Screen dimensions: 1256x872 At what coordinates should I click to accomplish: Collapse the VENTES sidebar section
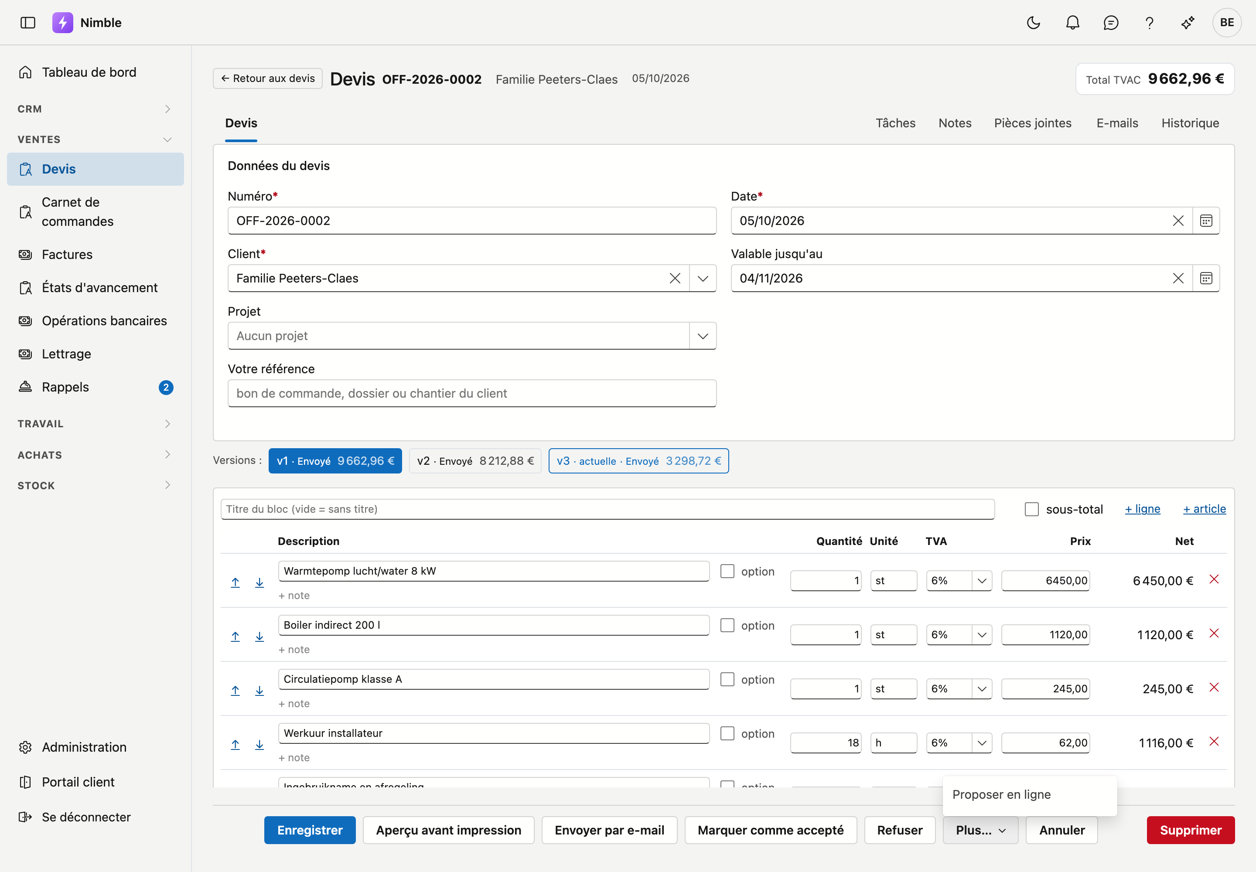[x=95, y=140]
